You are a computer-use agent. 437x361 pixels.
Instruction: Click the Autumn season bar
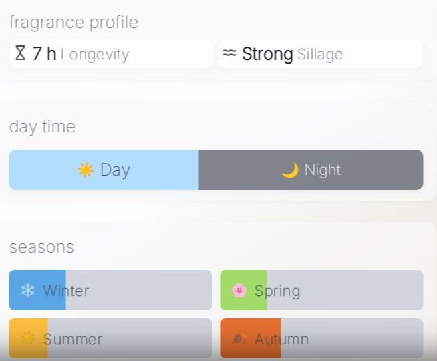pos(321,338)
